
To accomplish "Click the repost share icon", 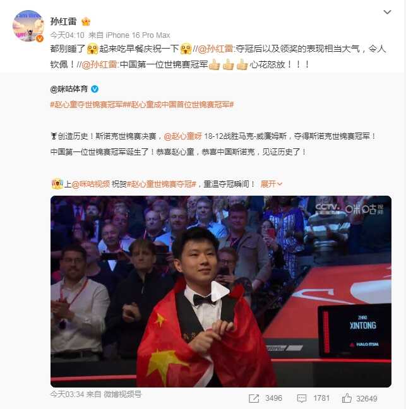I will [254, 398].
